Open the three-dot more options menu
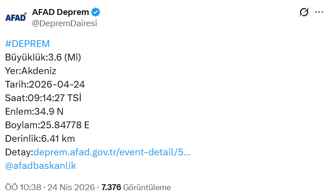This screenshot has height=196, width=331. (319, 13)
